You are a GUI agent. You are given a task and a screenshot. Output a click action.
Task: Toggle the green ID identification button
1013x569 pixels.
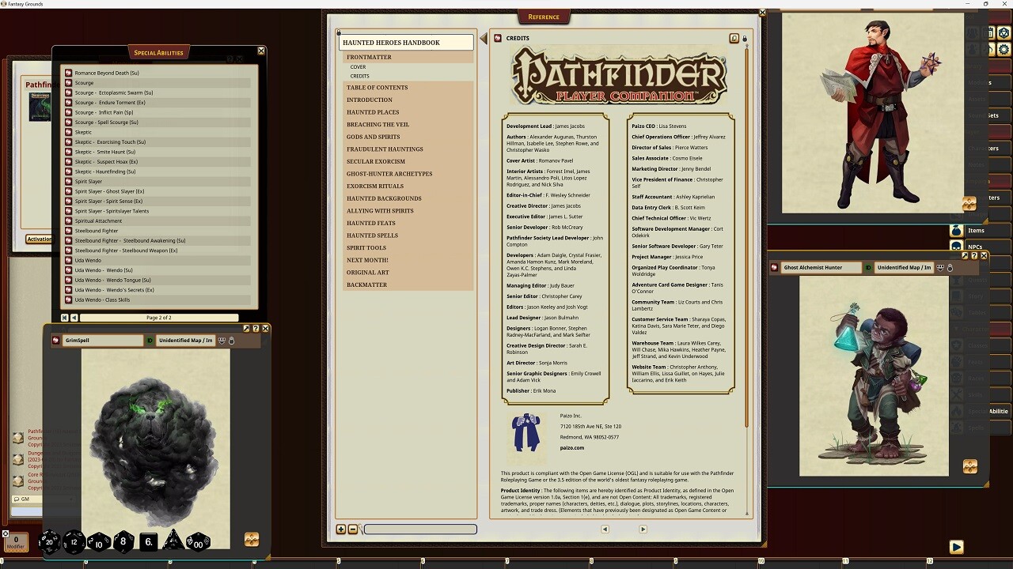pyautogui.click(x=150, y=340)
